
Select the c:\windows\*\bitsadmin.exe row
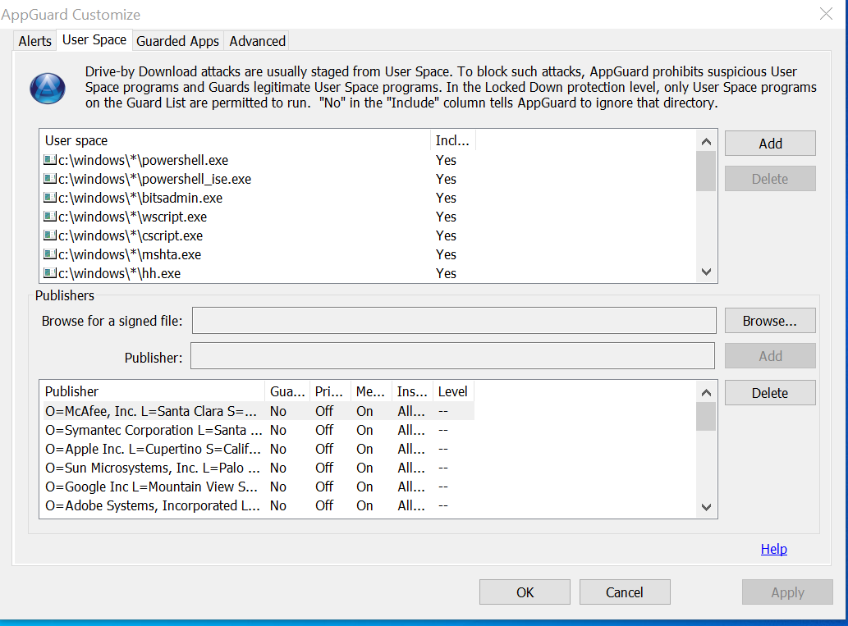[258, 198]
